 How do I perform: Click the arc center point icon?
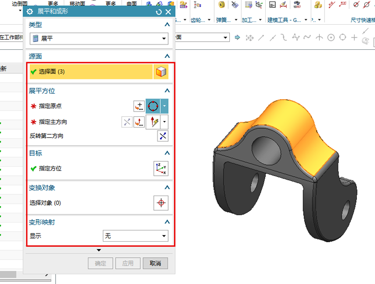click(153, 107)
